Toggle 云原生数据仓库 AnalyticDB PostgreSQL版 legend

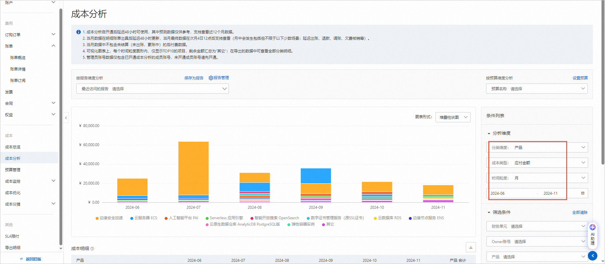243,224
